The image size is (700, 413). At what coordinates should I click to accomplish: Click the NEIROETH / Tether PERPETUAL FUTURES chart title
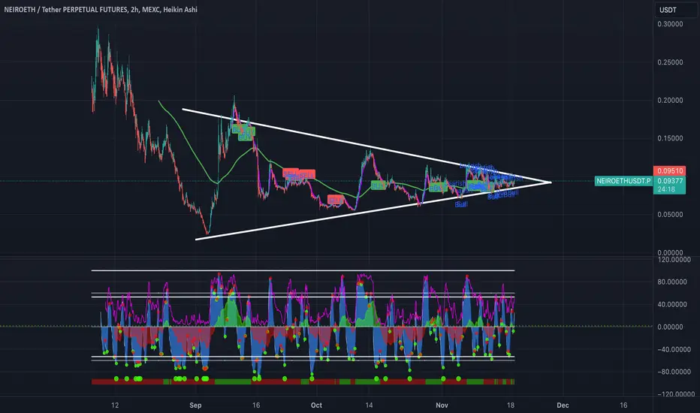click(101, 9)
